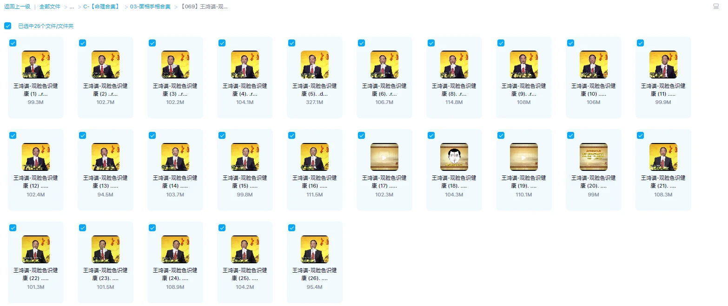Image resolution: width=728 pixels, height=306 pixels.
Task: Uncheck the checkbox on file 观脸色识健康 (14)
Action: point(152,135)
